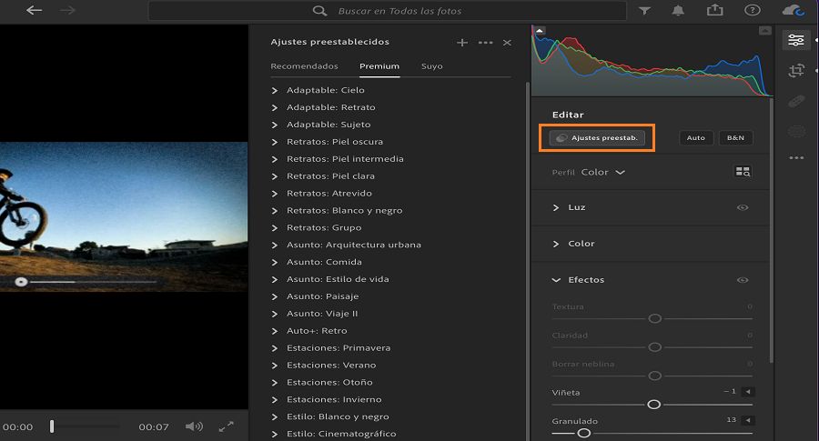Click the Viñeta slider handle

click(653, 404)
